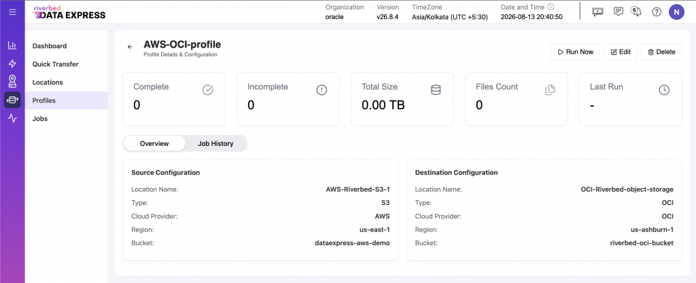This screenshot has width=696, height=283.
Task: Click the checkmark icon on Complete card
Action: click(208, 90)
